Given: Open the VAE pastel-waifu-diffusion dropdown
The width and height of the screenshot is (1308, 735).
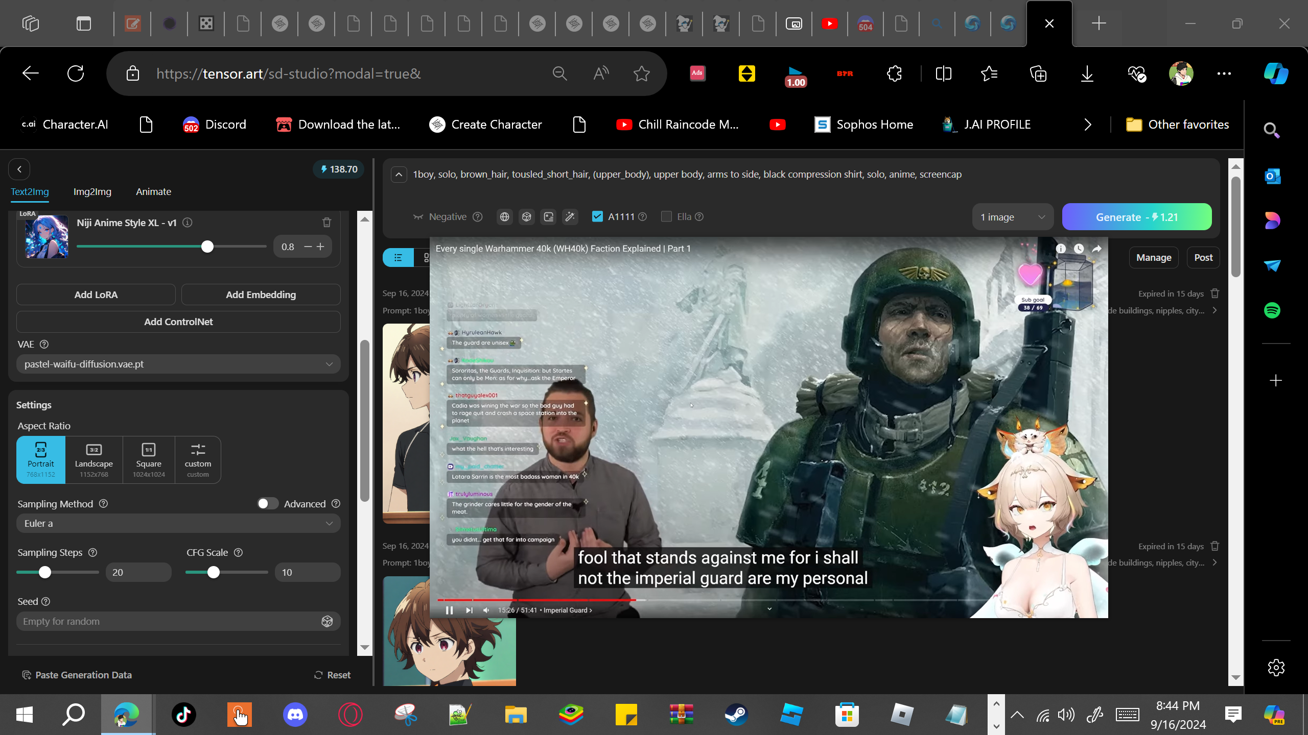Looking at the screenshot, I should click(x=178, y=364).
